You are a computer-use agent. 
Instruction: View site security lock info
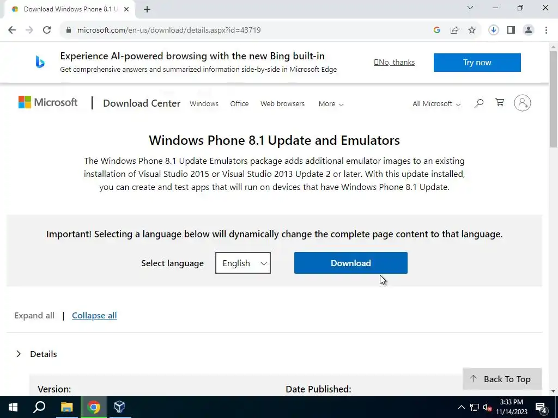coord(69,30)
